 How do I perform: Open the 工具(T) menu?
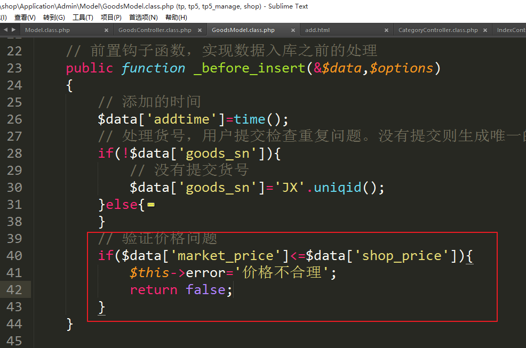coord(83,18)
